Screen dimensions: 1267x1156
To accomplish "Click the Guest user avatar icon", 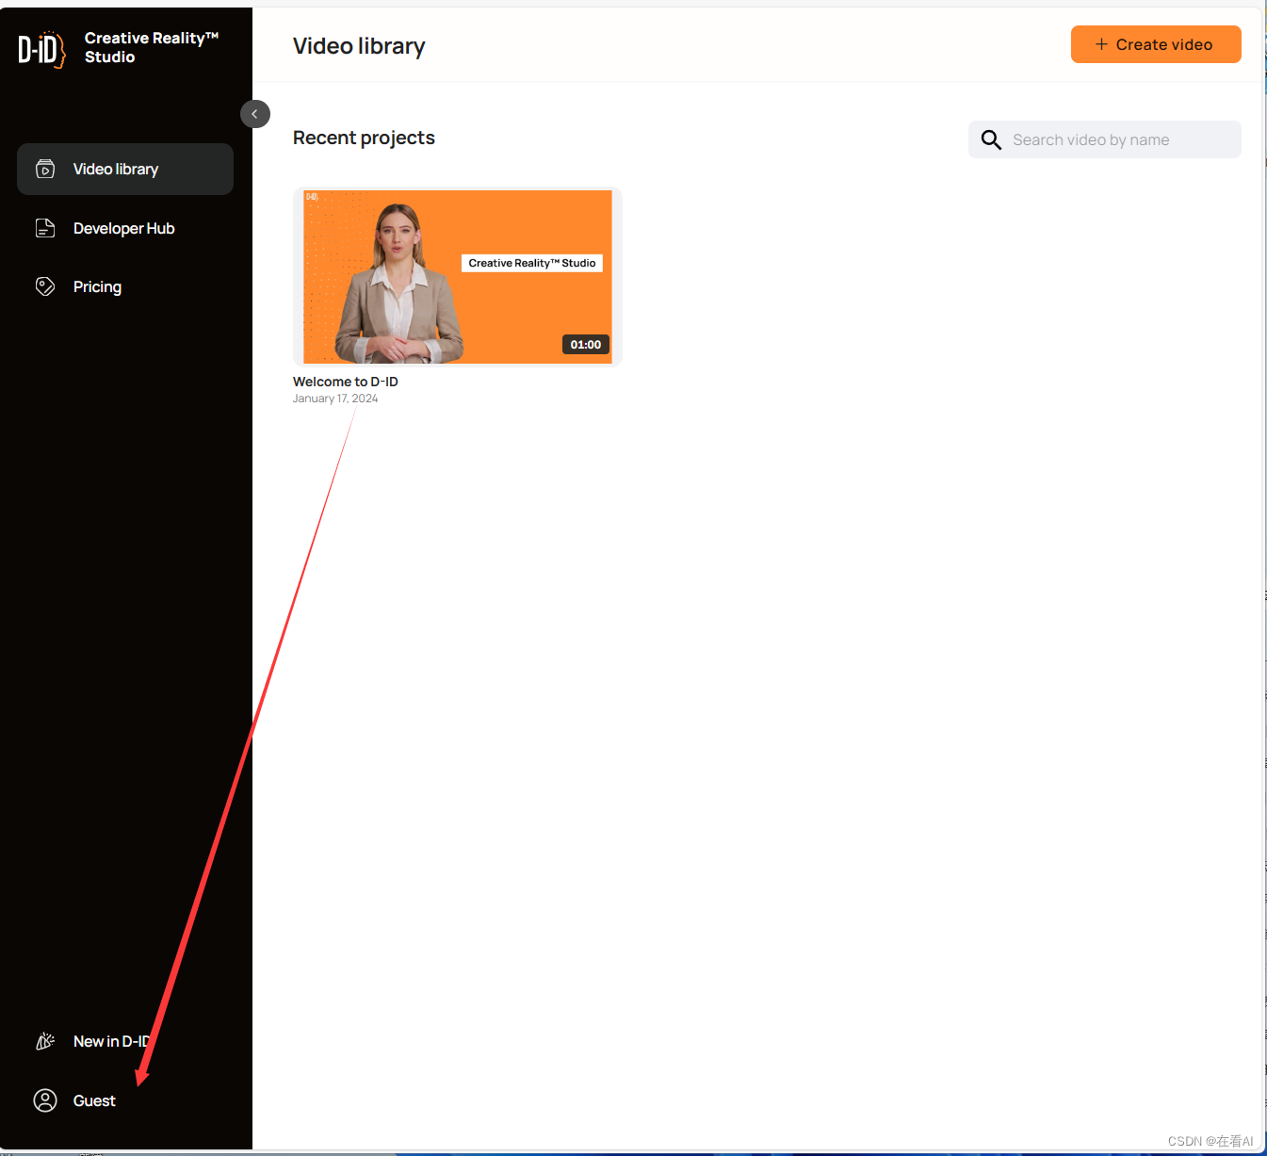I will pyautogui.click(x=45, y=1100).
